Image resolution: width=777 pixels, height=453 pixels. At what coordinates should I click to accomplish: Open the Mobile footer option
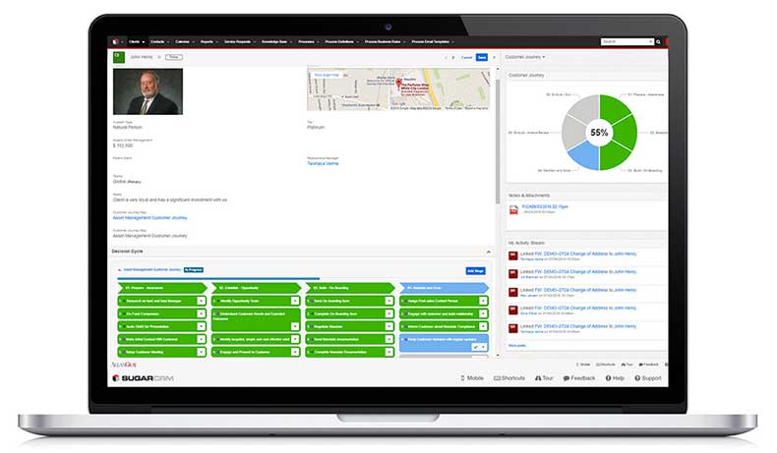click(472, 378)
